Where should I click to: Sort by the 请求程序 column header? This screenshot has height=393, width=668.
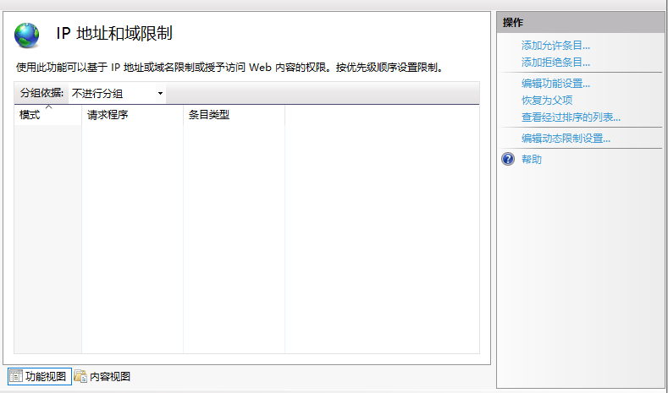[132, 115]
